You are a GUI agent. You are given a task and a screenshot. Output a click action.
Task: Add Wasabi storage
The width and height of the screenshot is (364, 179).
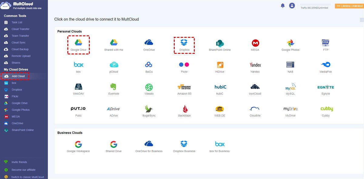(x=149, y=89)
